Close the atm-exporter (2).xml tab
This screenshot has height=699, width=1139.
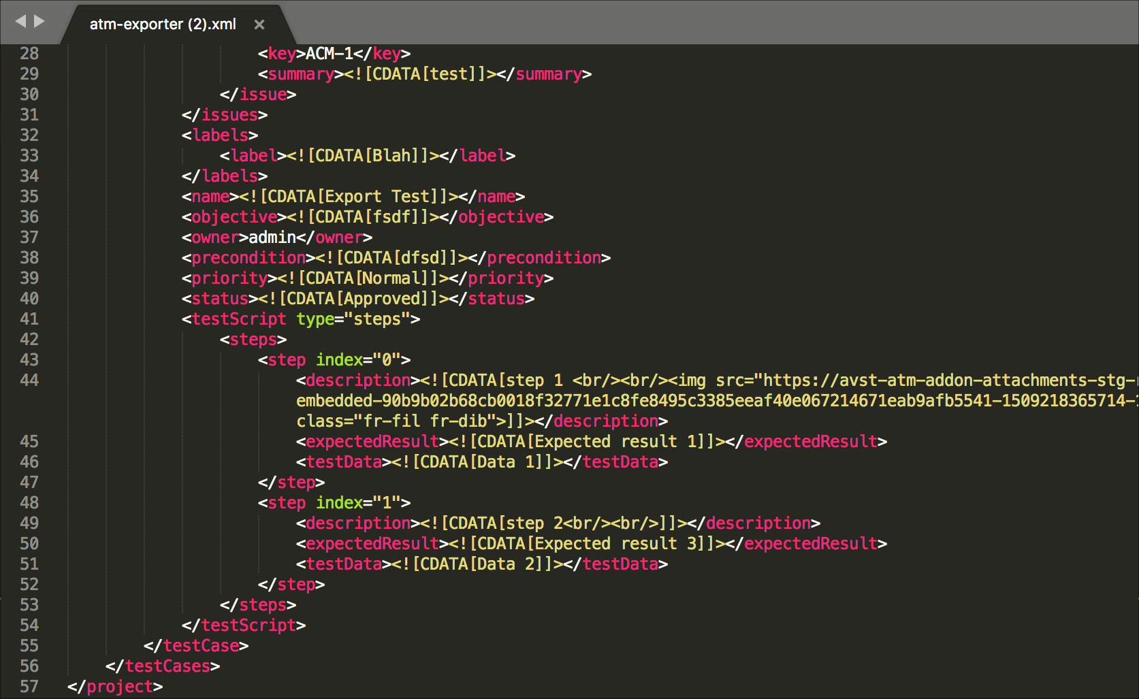tap(259, 24)
